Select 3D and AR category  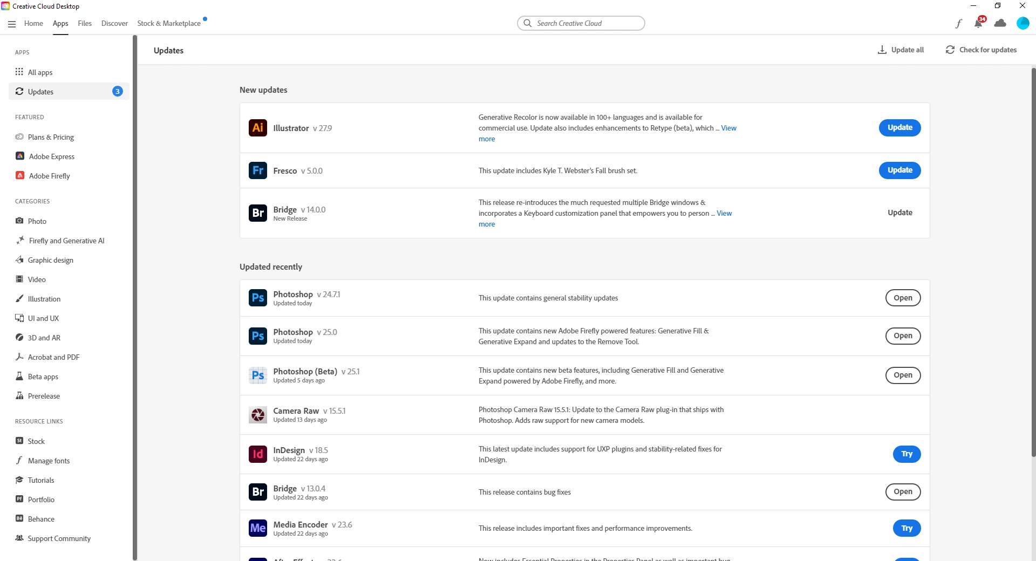pyautogui.click(x=44, y=338)
